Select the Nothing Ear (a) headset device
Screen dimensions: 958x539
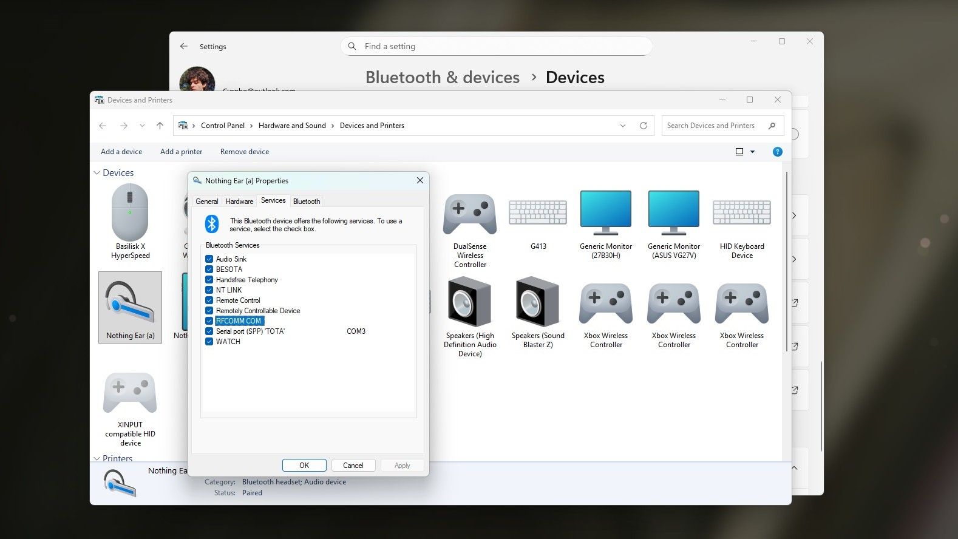tap(130, 308)
